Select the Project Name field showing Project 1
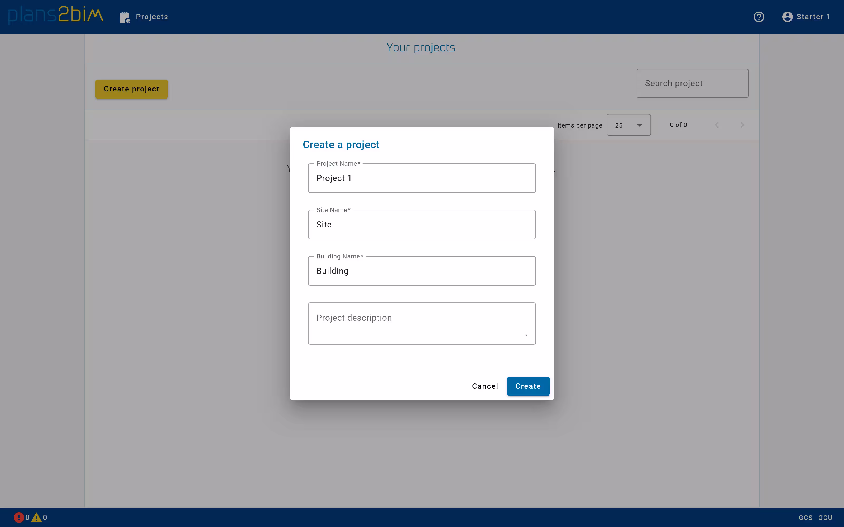The width and height of the screenshot is (844, 527). pos(421,178)
